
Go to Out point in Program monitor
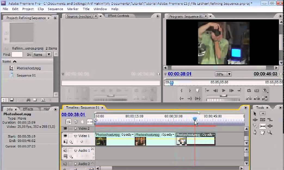point(190,99)
